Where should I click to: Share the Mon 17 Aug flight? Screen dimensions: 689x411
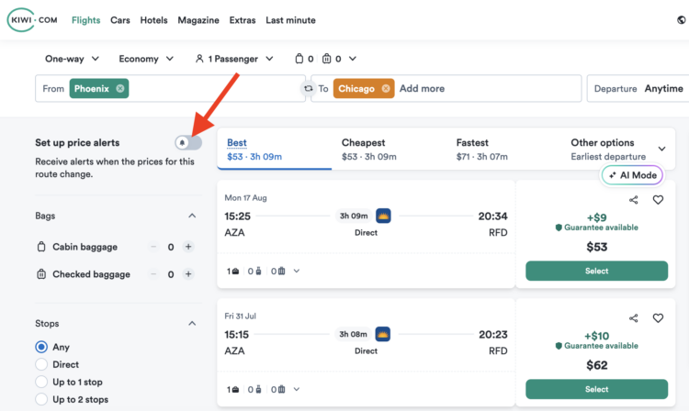click(x=633, y=200)
